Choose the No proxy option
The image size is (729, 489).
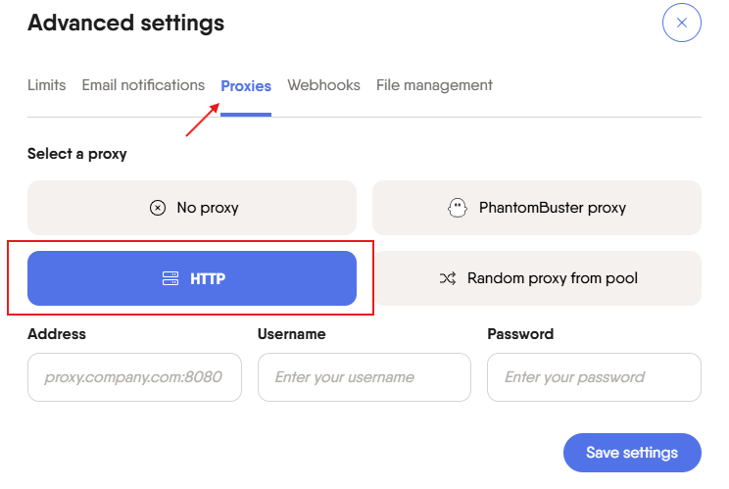tap(192, 208)
